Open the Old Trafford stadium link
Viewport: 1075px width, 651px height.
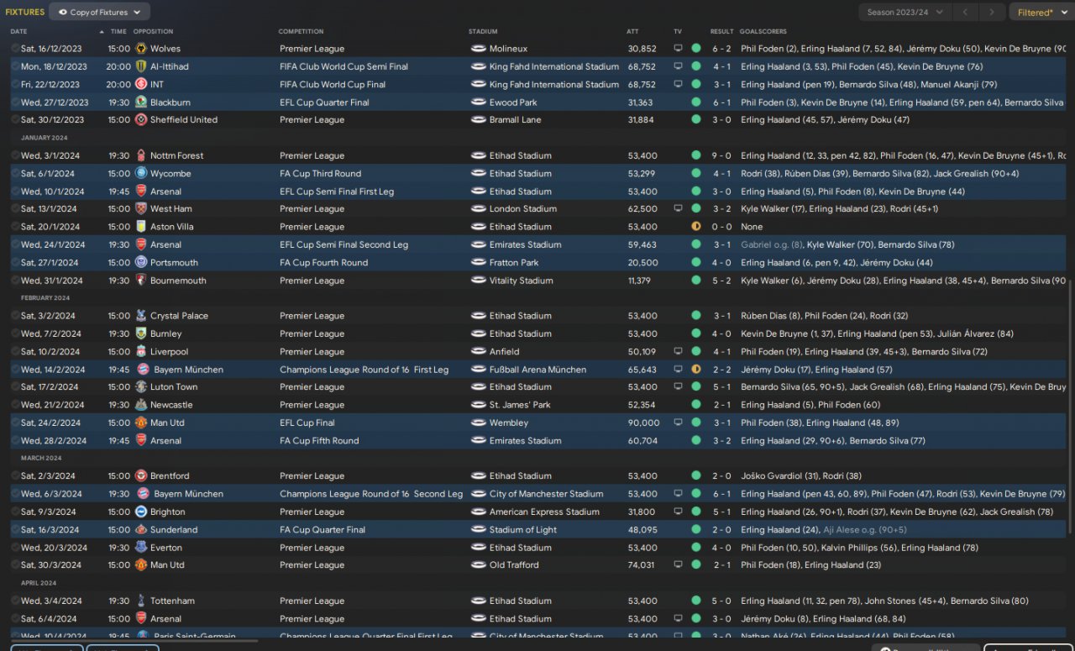[x=514, y=565]
